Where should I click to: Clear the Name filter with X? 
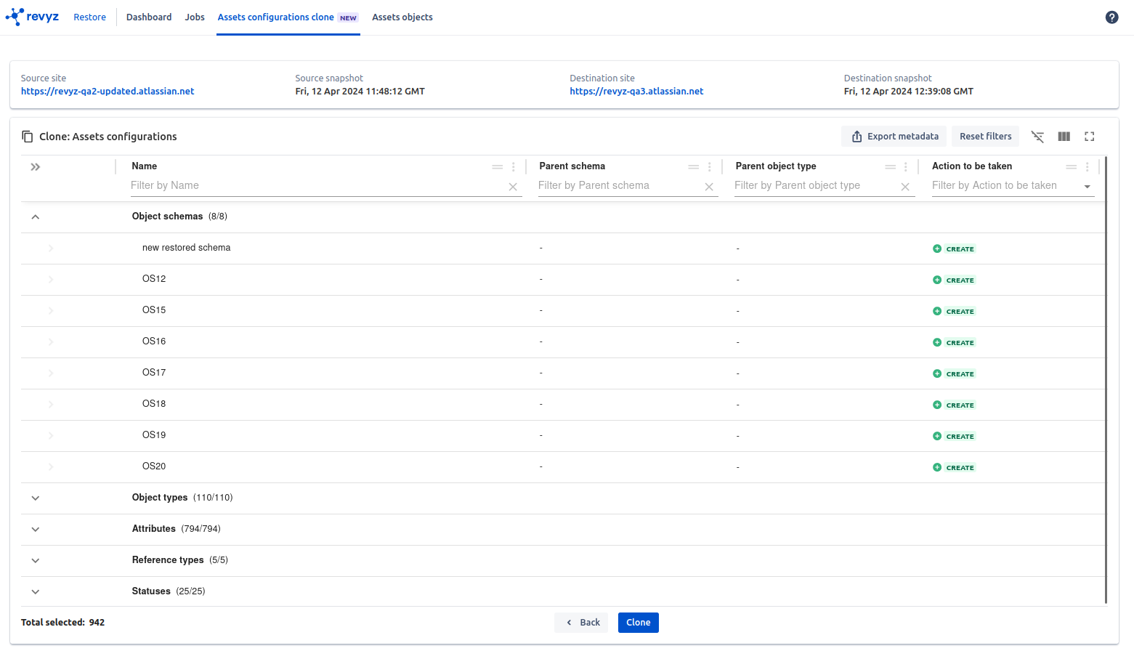click(513, 187)
